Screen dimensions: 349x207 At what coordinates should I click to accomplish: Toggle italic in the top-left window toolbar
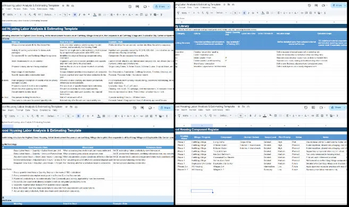click(79, 15)
